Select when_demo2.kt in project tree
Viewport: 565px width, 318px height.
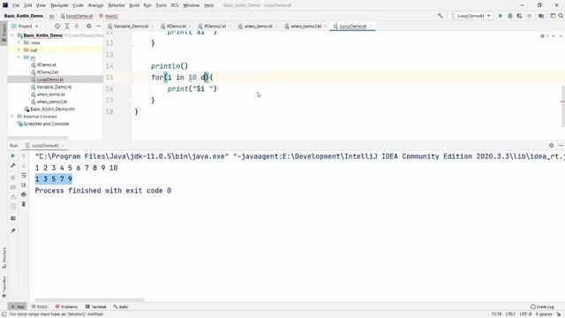52,102
